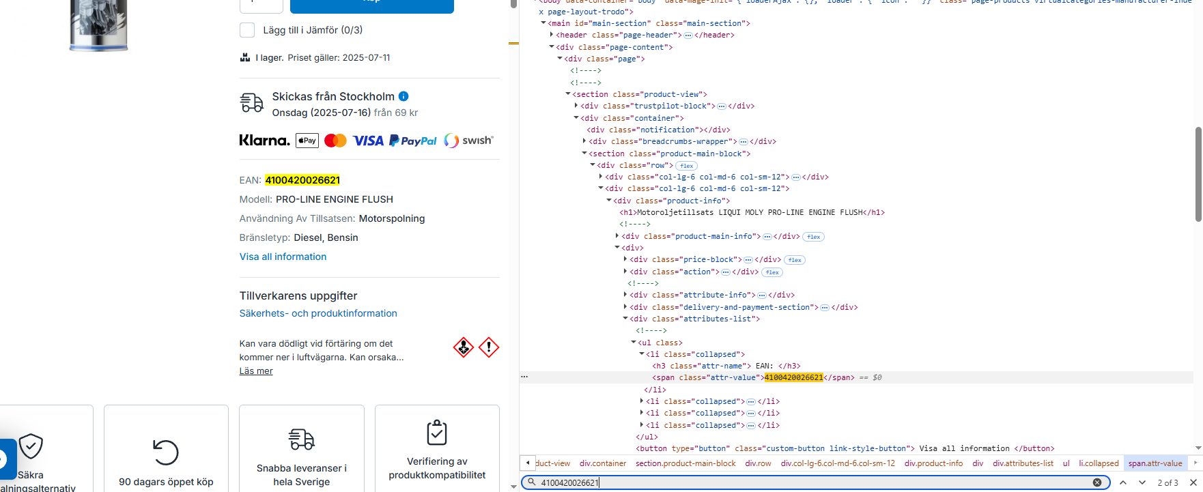The image size is (1203, 492).
Task: Expand the price-block div node
Action: click(625, 259)
